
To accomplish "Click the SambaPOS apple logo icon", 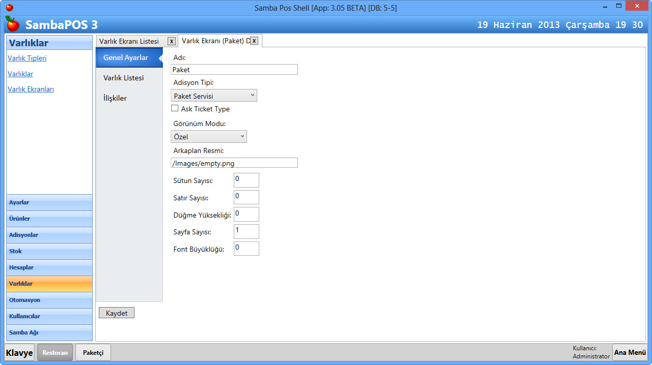I will pos(13,24).
